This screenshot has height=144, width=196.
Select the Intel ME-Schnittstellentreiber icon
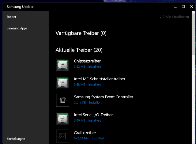(63, 82)
